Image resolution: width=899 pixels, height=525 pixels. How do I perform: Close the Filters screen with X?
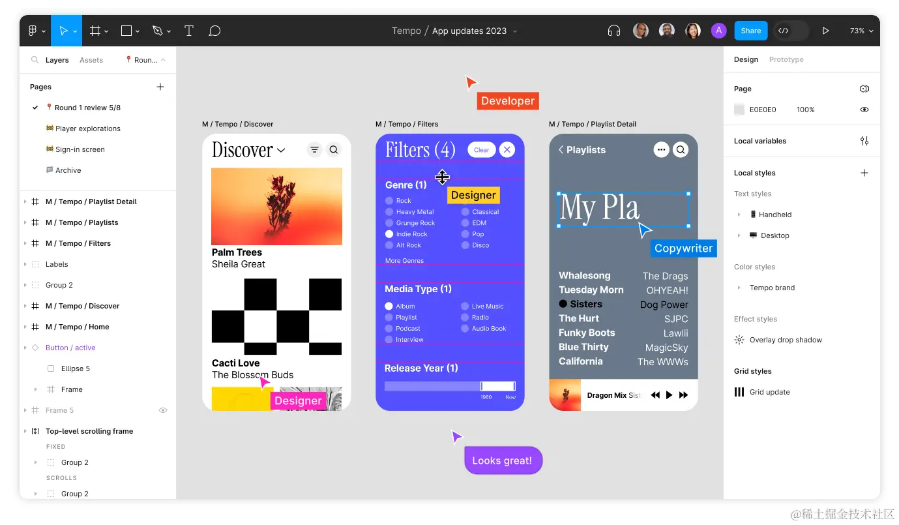[507, 150]
